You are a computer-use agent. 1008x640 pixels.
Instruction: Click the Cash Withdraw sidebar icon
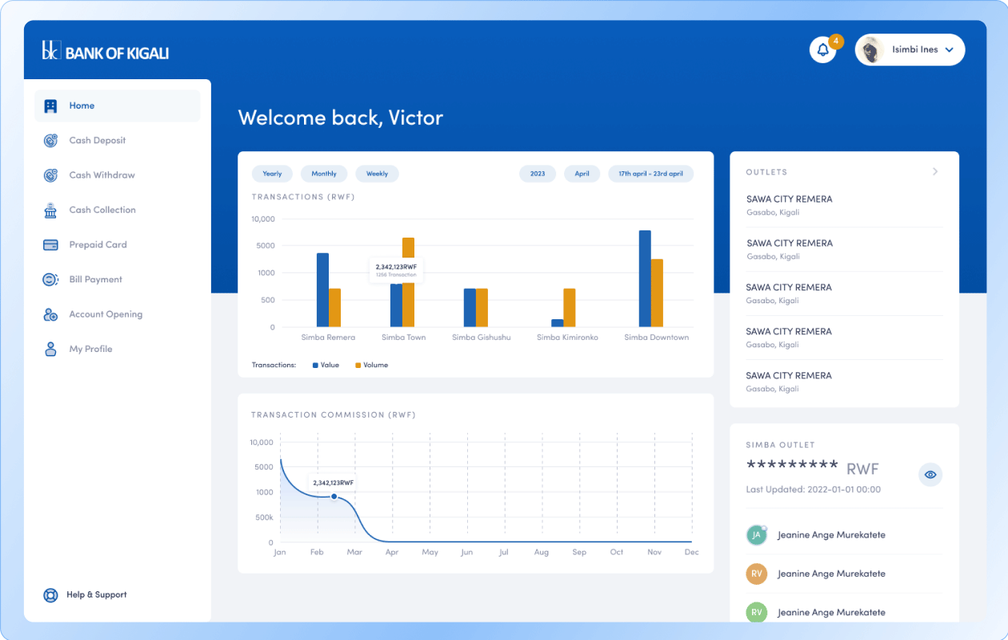pyautogui.click(x=50, y=175)
